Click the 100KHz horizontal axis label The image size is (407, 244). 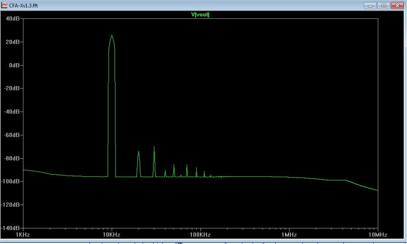tap(200, 235)
